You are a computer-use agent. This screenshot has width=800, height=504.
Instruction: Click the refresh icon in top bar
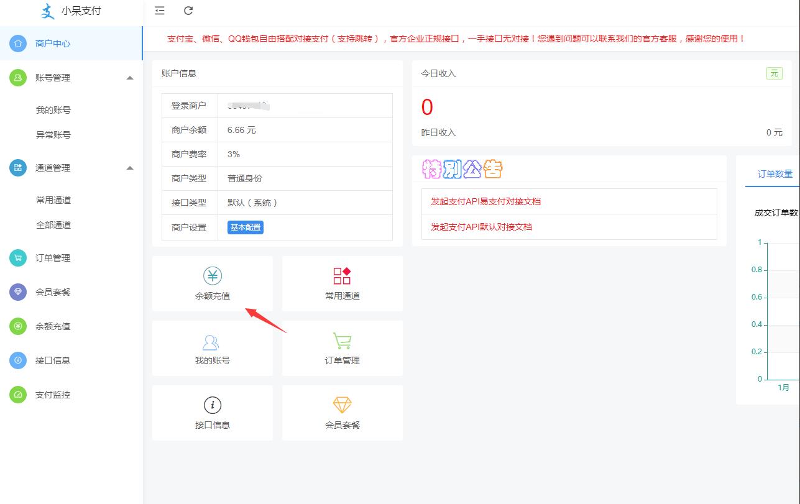point(188,11)
